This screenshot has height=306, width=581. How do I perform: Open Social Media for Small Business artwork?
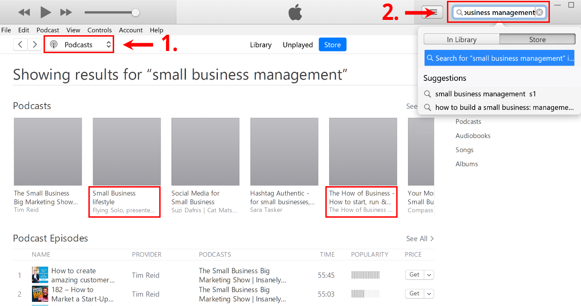tap(205, 152)
